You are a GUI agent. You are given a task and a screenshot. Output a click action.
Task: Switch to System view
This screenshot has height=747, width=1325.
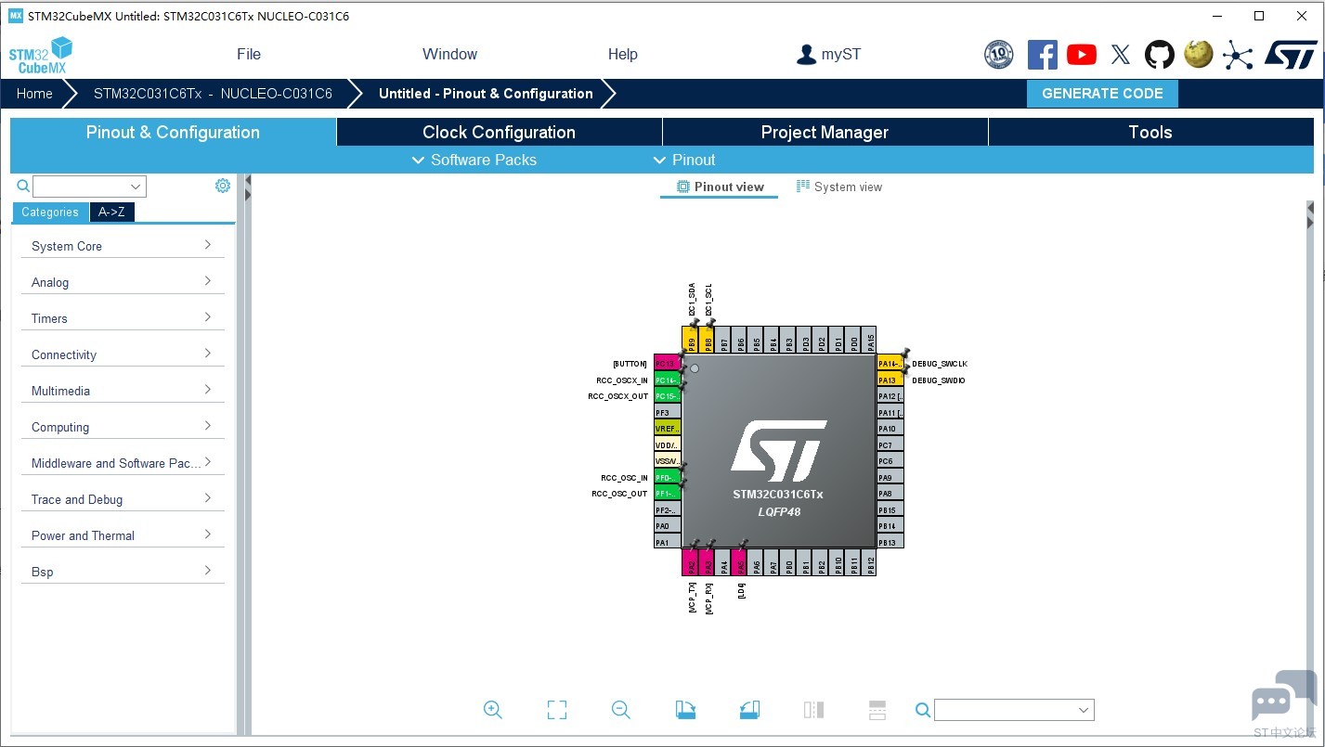[x=838, y=187]
